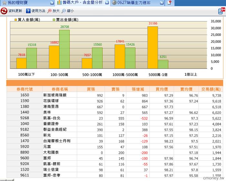
Task: Sort by 買均價 column header
Action: tap(162, 89)
